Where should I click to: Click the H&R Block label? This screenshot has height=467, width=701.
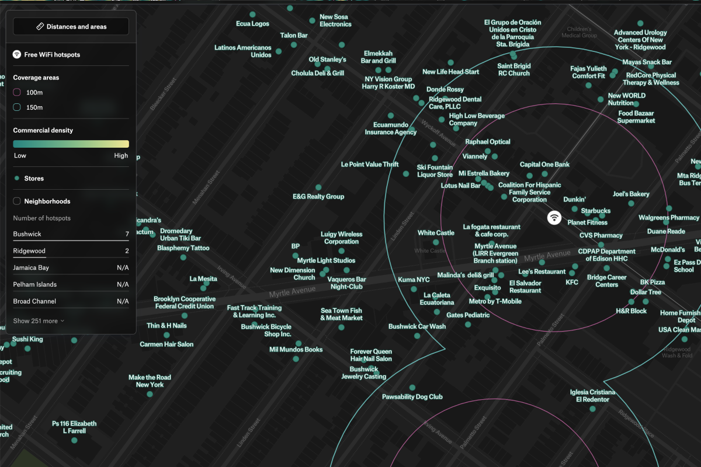631,311
